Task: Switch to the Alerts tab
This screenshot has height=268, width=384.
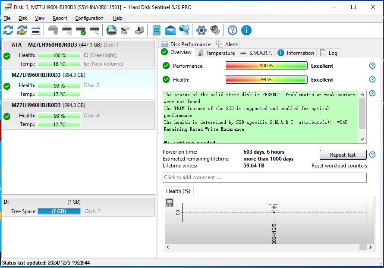Action: (x=227, y=44)
